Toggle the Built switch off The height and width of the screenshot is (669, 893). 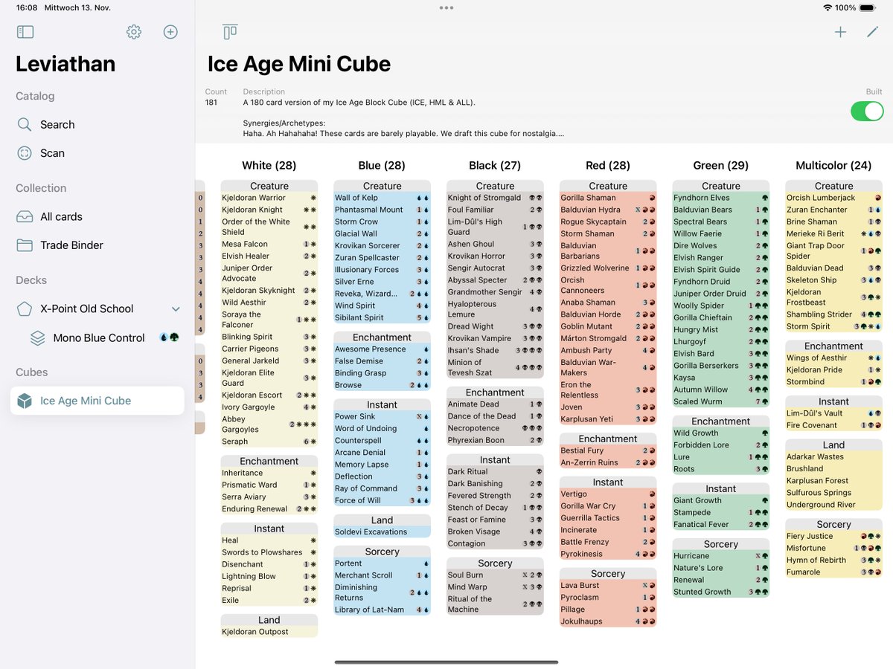click(867, 111)
